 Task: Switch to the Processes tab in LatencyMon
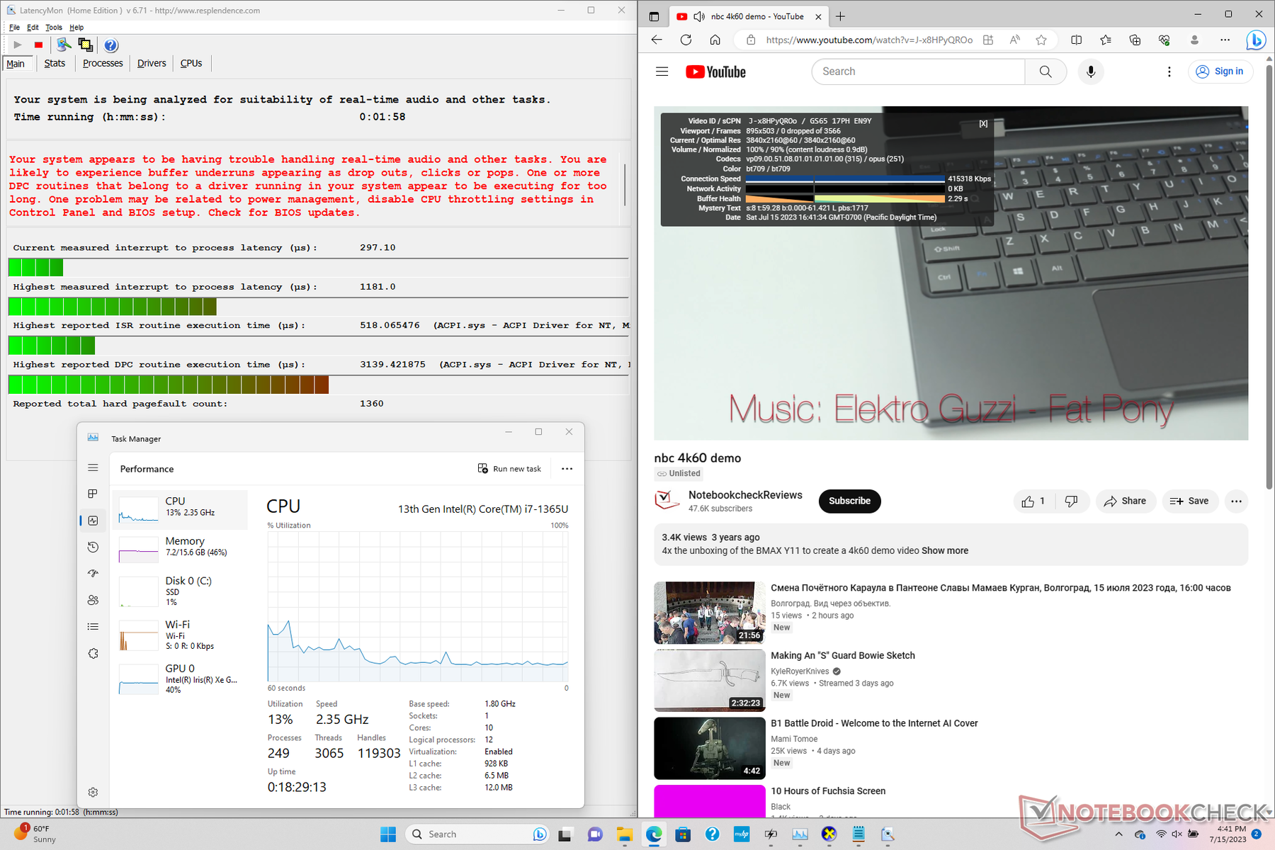[x=103, y=63]
